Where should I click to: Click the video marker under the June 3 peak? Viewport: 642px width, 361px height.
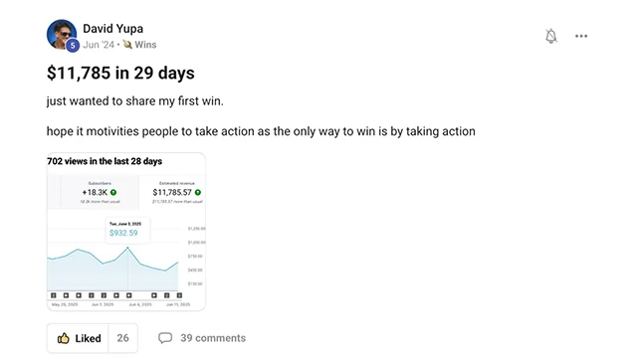click(129, 295)
